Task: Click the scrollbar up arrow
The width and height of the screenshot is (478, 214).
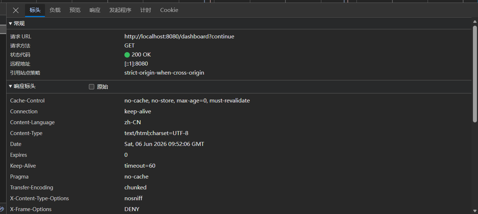Action: [x=475, y=22]
